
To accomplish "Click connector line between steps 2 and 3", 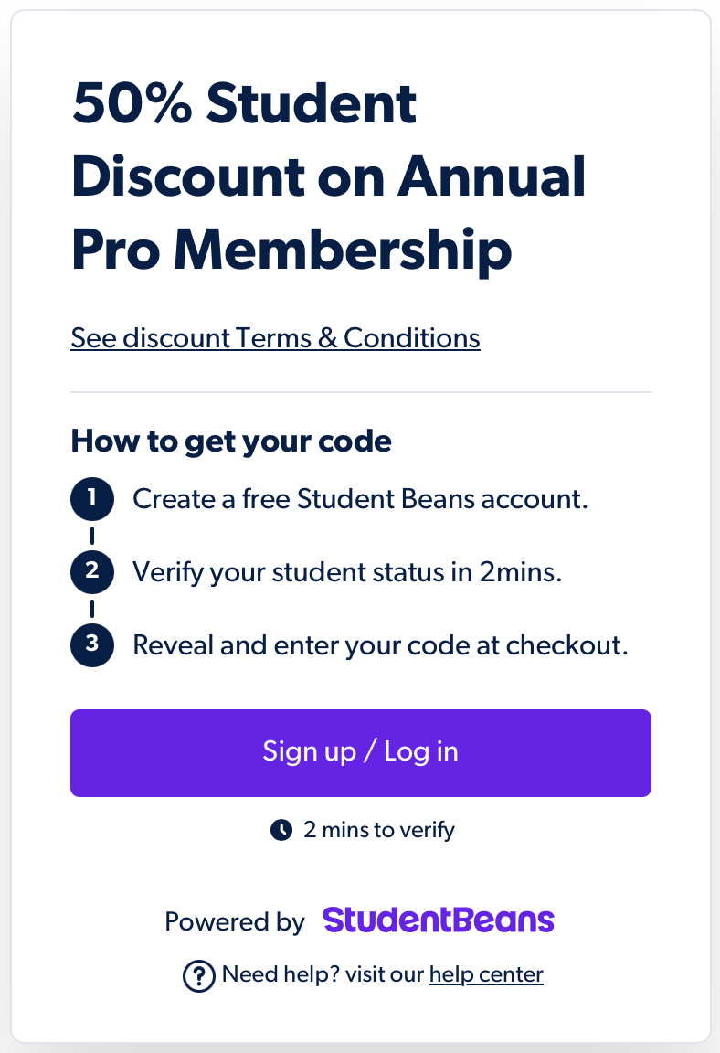I will click(92, 609).
